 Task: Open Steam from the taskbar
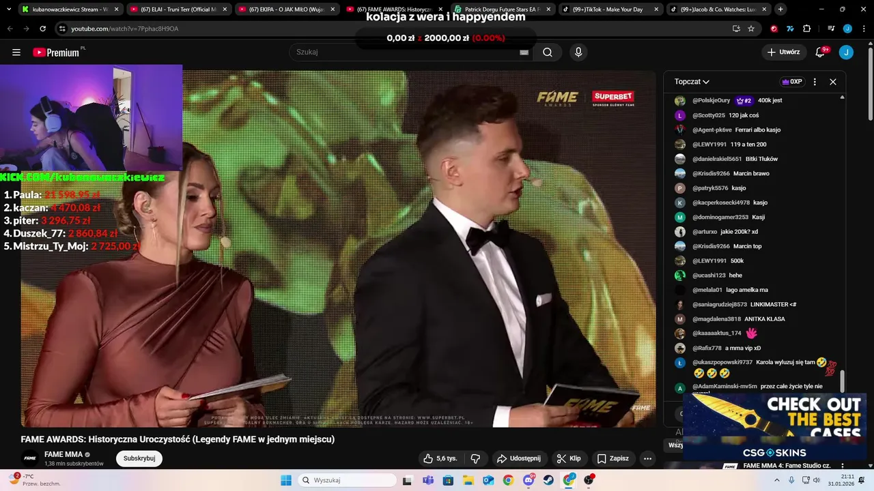[548, 480]
